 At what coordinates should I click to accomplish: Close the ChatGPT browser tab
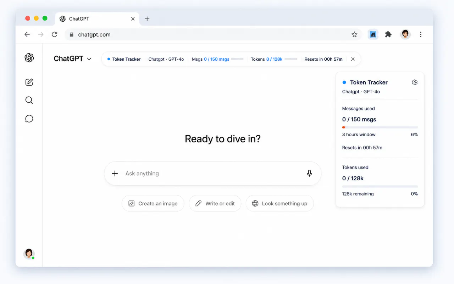133,19
